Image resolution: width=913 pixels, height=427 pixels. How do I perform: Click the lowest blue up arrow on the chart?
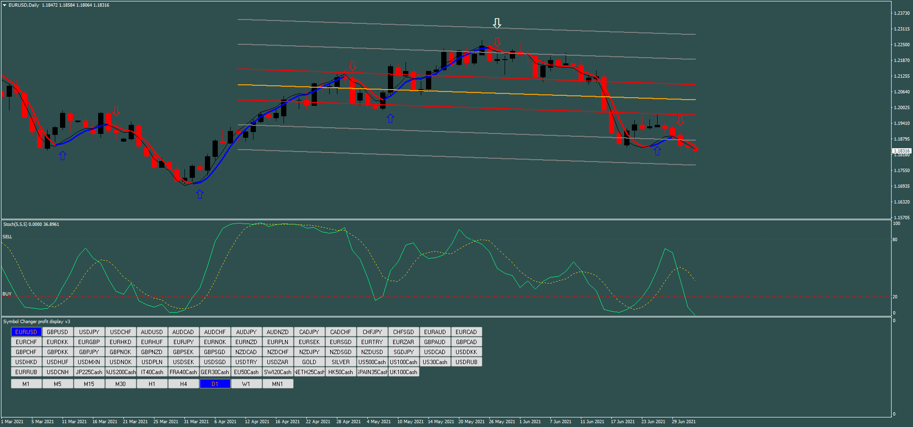[200, 194]
